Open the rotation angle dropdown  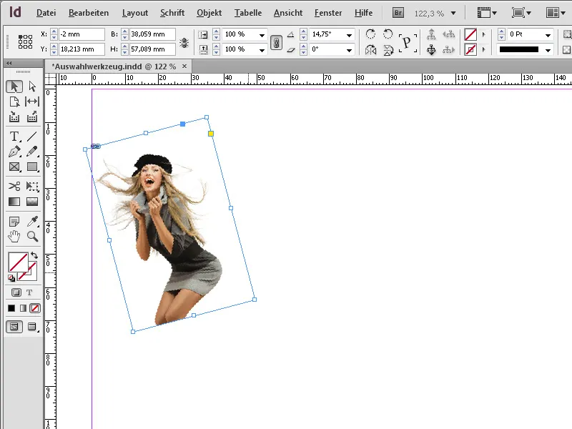coord(350,34)
